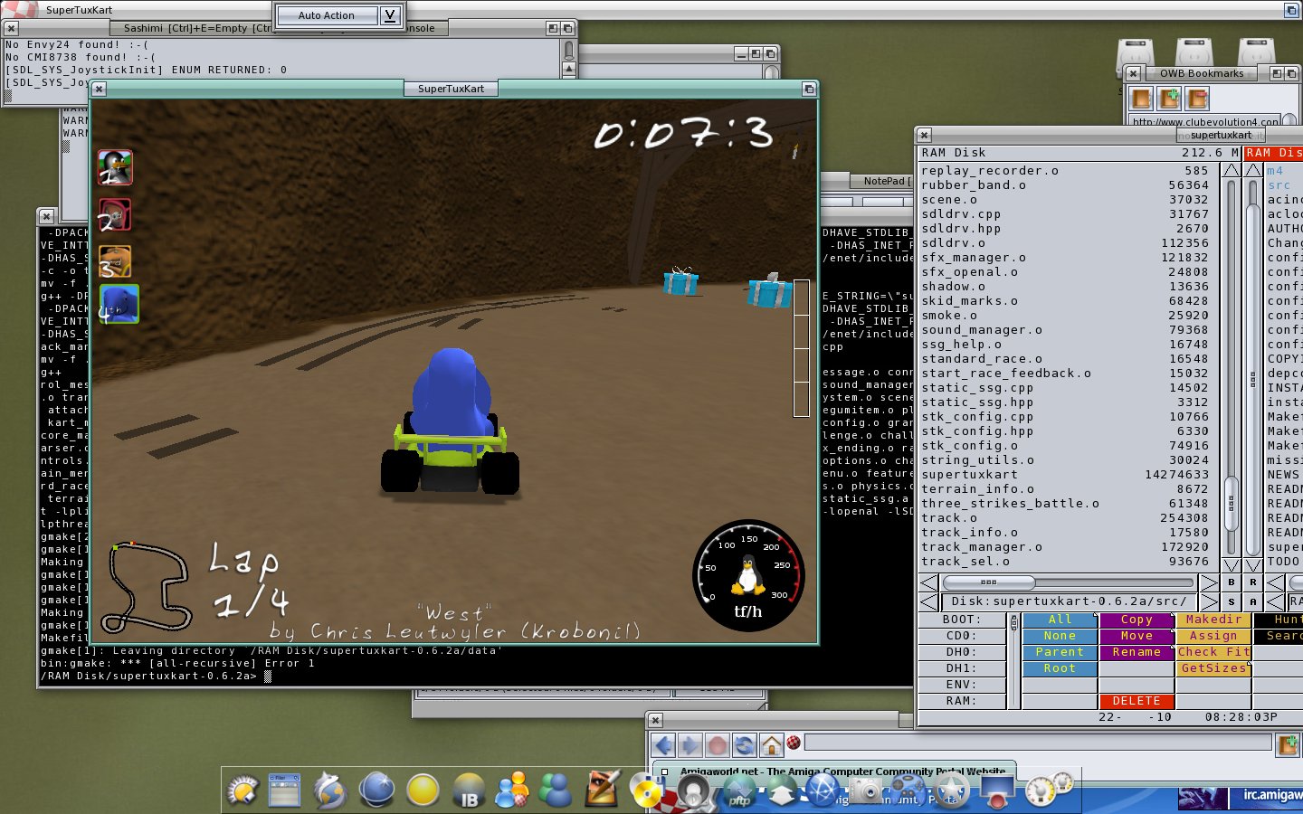Screen dimensions: 1303x814
Task: Select the file track_manager.o
Action: (1065, 547)
